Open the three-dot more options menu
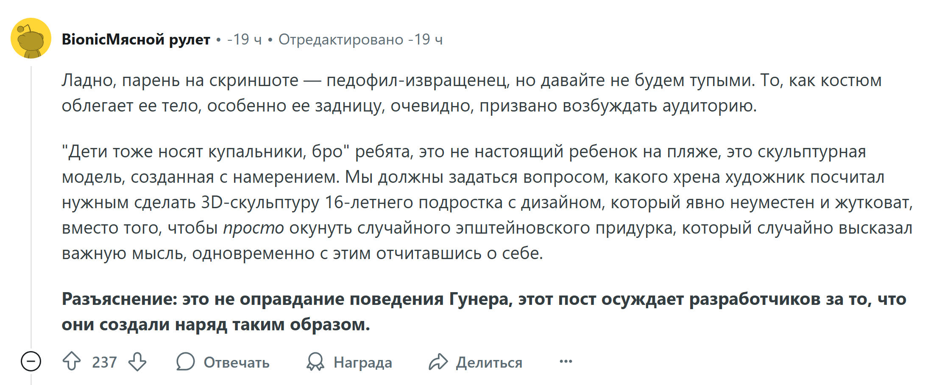This screenshot has width=928, height=385. pos(566,362)
